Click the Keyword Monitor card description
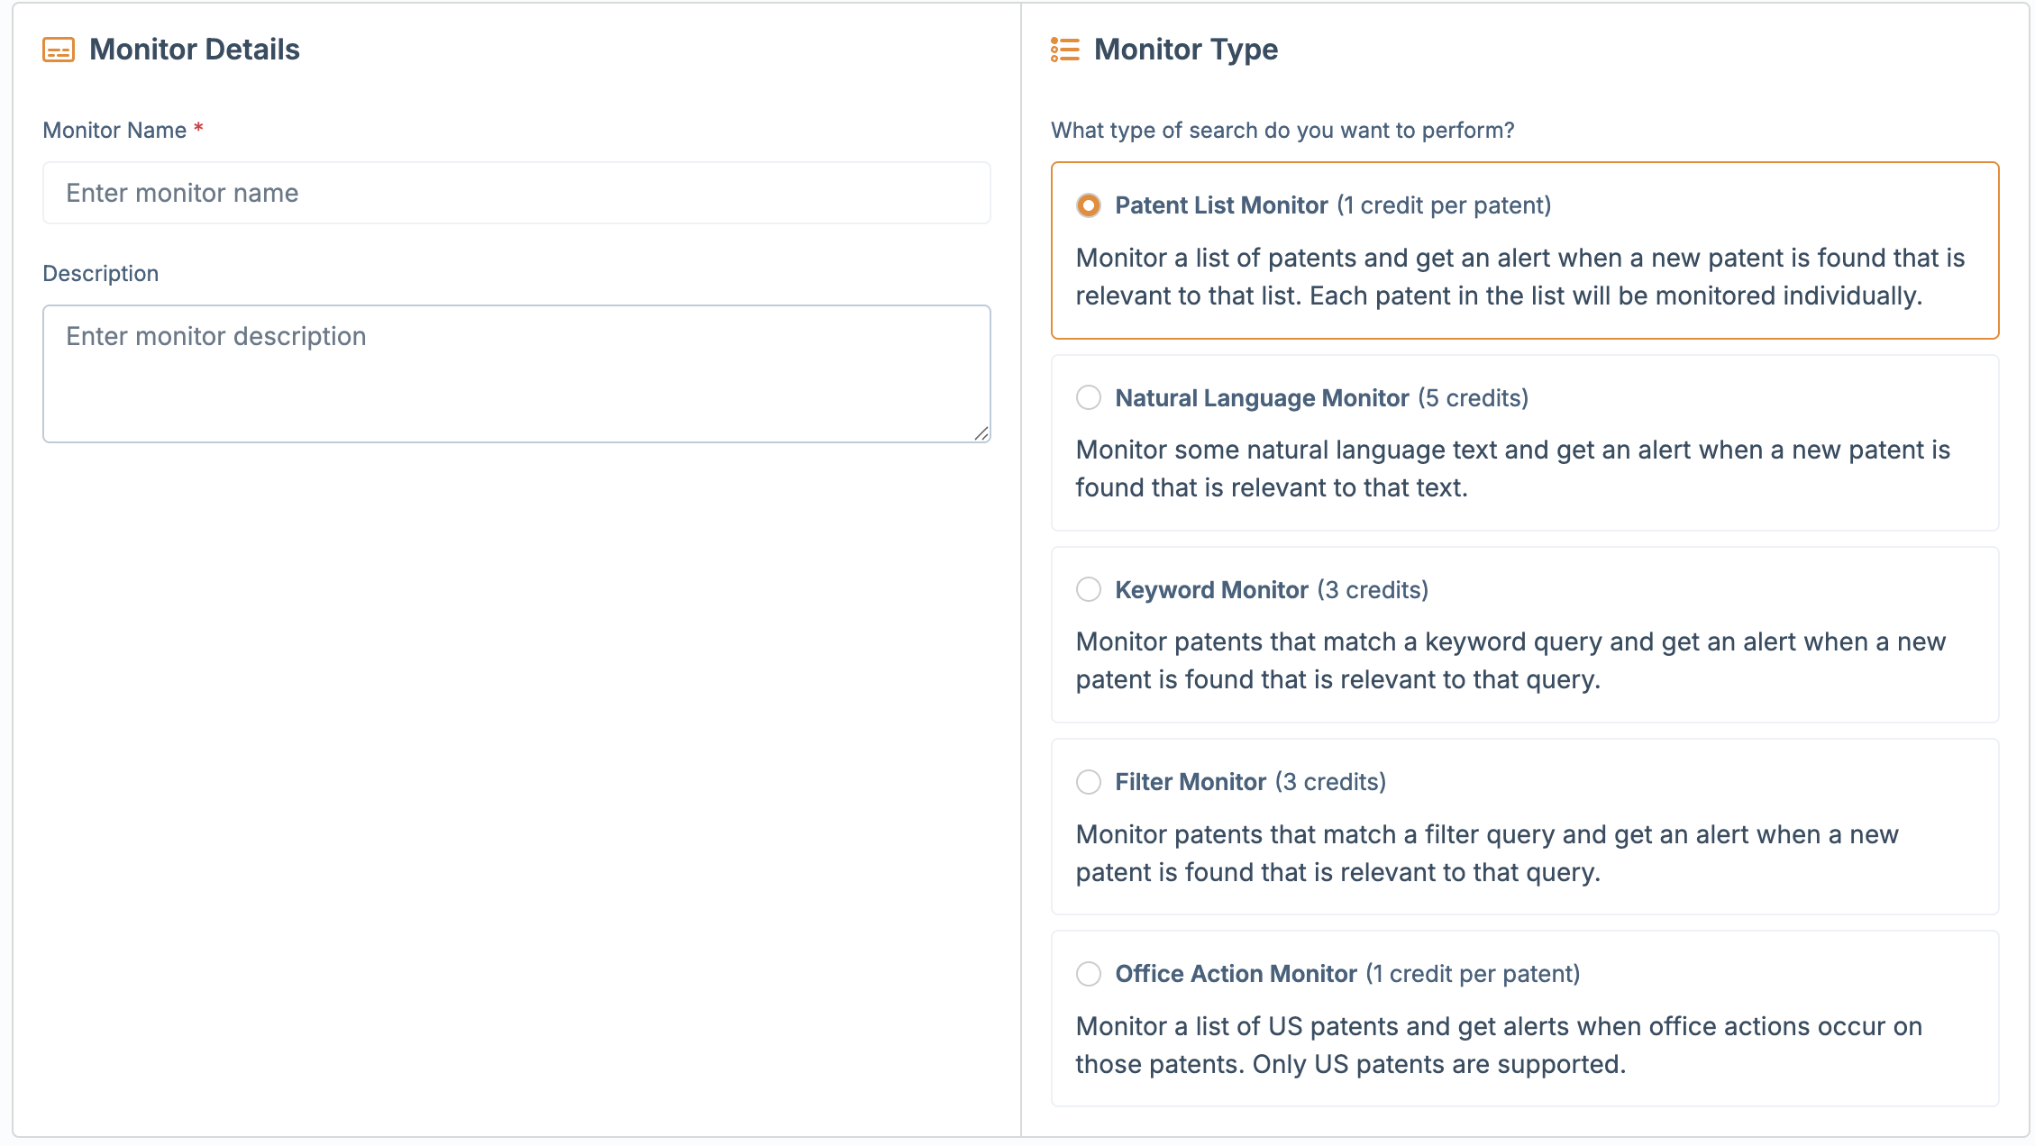Screen dimensions: 2035x1146 (x=1510, y=660)
